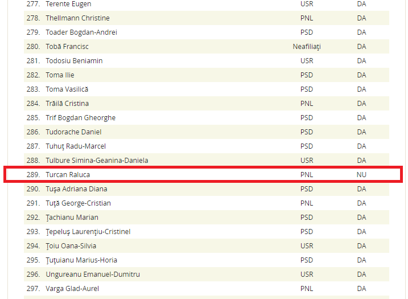Screen dimensions: 408x299
Task: Click the Neafiliați party label for Tobă Francisc
Action: (307, 47)
